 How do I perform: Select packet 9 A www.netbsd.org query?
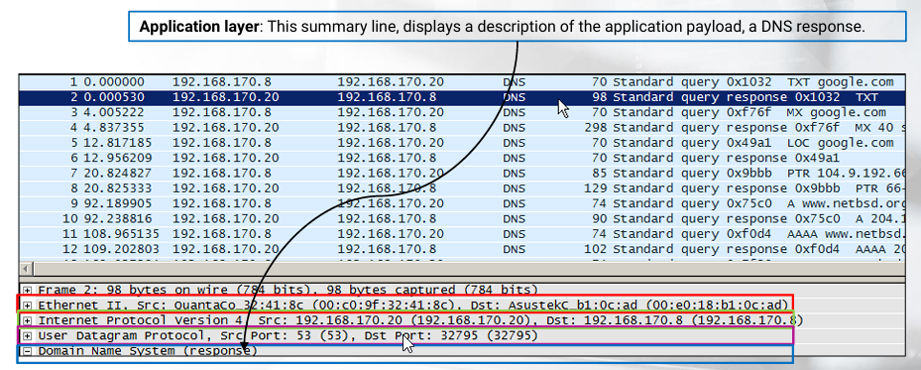462,203
